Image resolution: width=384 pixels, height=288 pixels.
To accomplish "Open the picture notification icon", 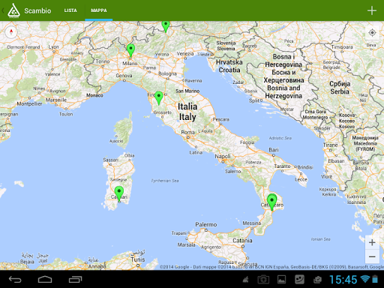I will click(x=282, y=279).
